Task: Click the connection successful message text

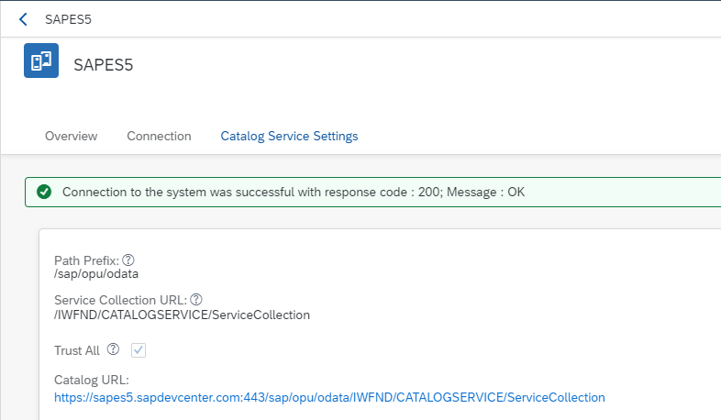Action: point(293,193)
